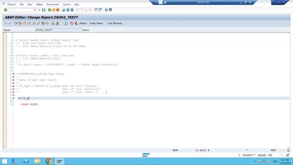Click the BREAK-POINT statement text
Image resolution: width=293 pixels, height=165 pixels.
30,104
